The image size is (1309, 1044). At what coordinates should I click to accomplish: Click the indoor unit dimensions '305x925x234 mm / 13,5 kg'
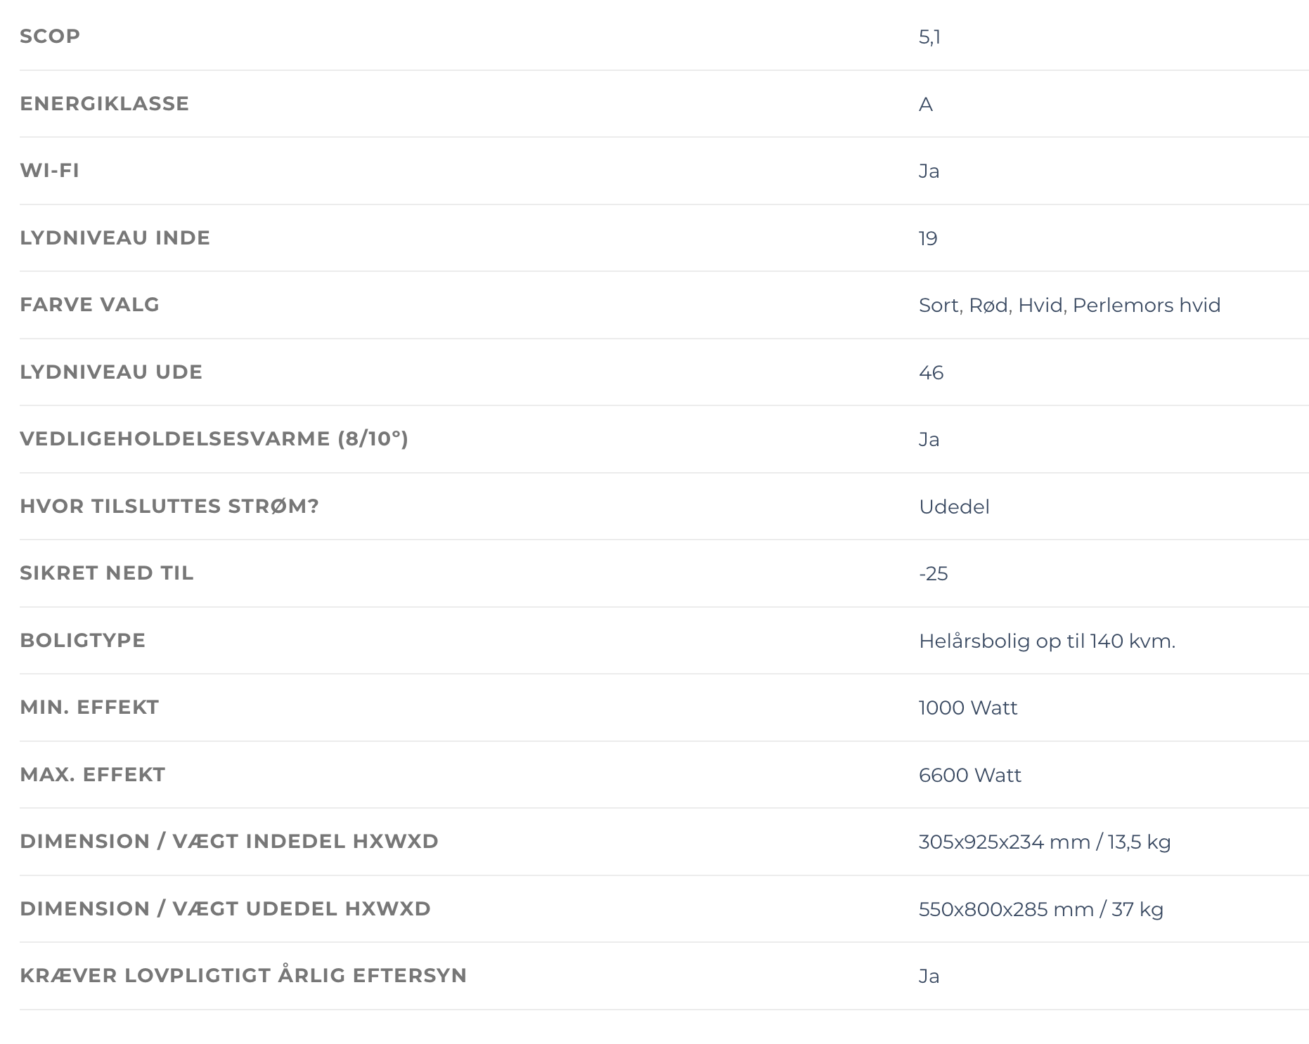[1045, 842]
